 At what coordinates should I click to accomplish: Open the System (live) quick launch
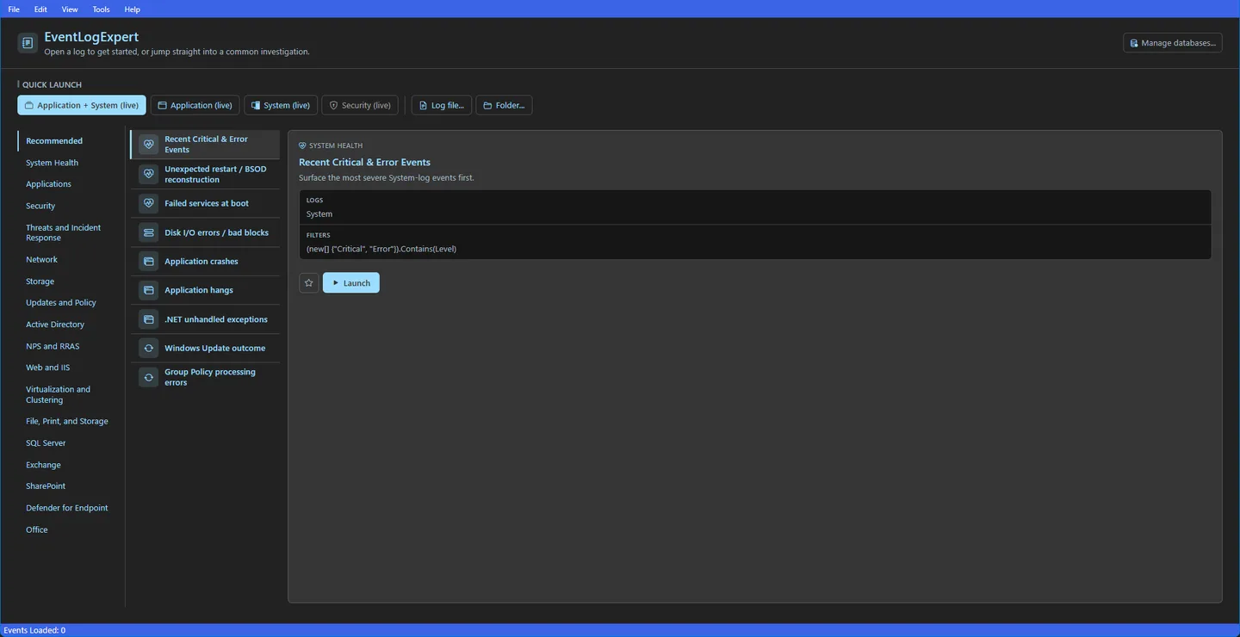[x=281, y=105]
